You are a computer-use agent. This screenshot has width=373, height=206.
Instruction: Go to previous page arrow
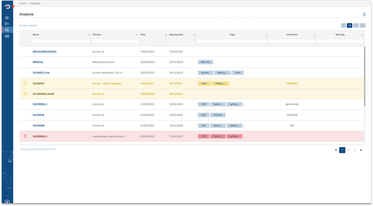pos(335,150)
